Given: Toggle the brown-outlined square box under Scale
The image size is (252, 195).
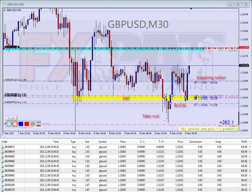Looking at the screenshot, I should 15,124.
